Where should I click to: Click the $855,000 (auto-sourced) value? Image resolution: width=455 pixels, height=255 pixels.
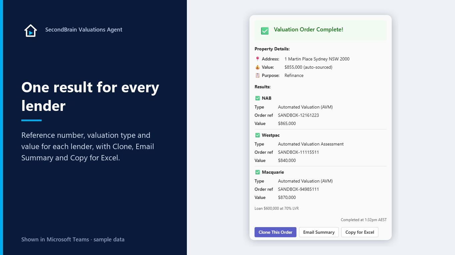[x=308, y=67]
